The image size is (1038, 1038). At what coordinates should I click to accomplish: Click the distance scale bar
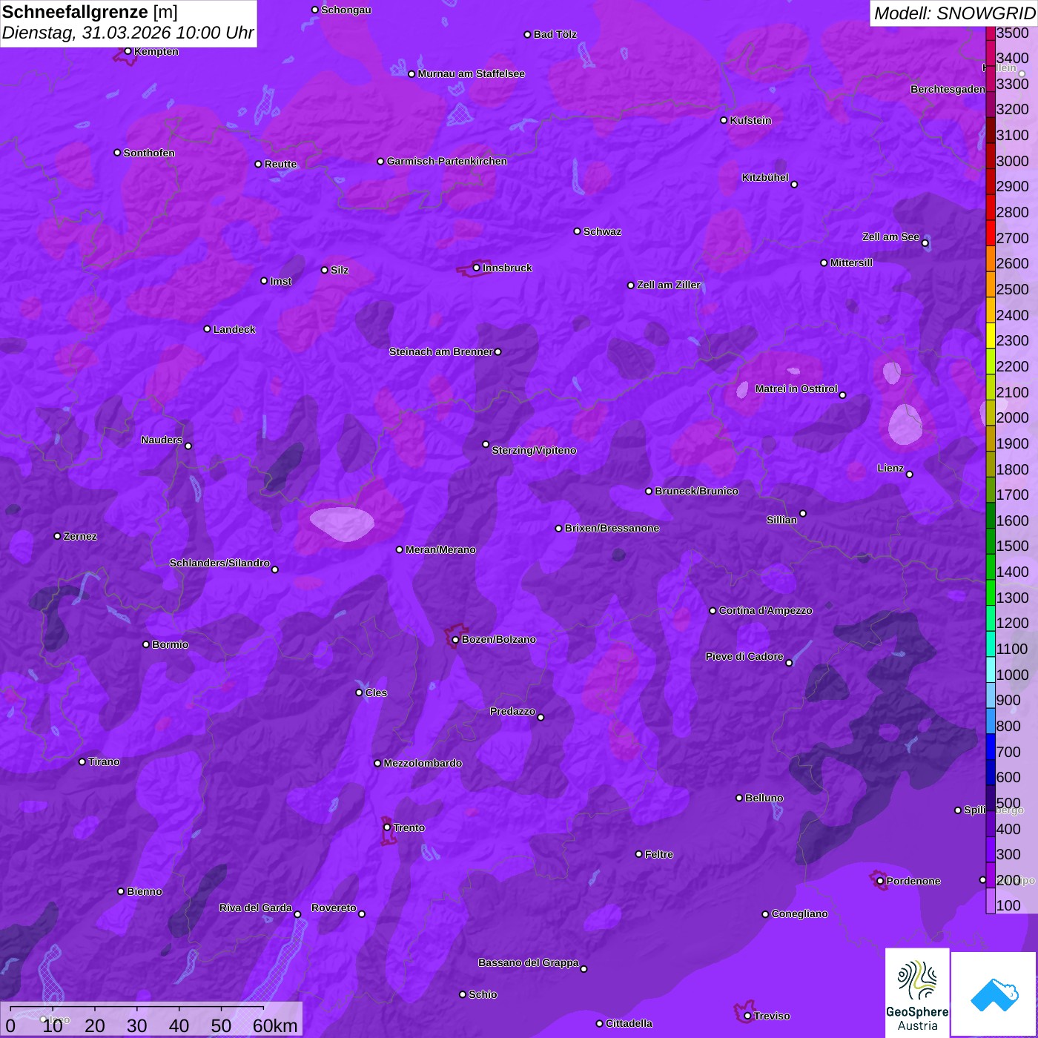tap(137, 1009)
